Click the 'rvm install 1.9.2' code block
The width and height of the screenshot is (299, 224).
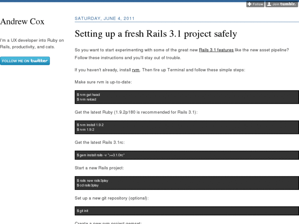tap(186, 127)
